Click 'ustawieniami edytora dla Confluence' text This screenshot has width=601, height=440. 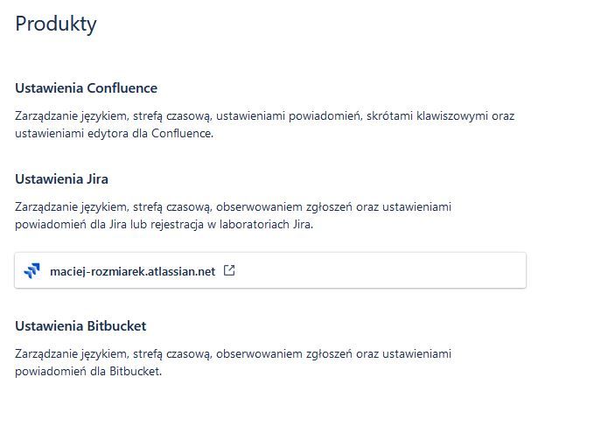(x=115, y=133)
